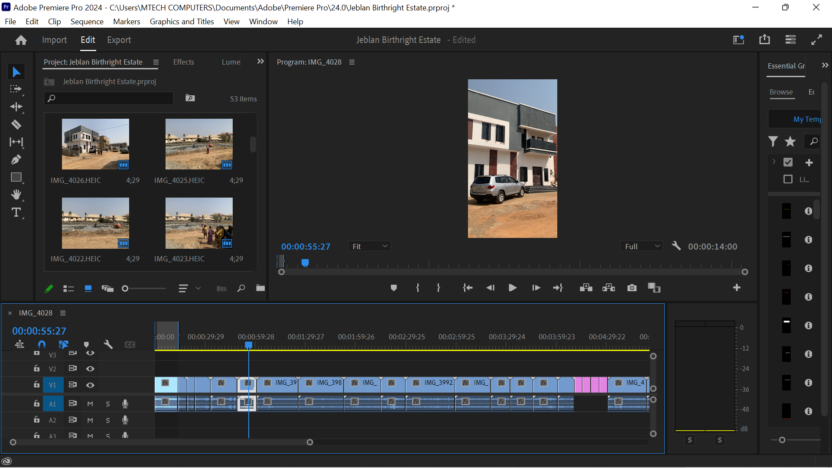Select the Ripple Edit tool
This screenshot has width=832, height=468.
point(16,107)
